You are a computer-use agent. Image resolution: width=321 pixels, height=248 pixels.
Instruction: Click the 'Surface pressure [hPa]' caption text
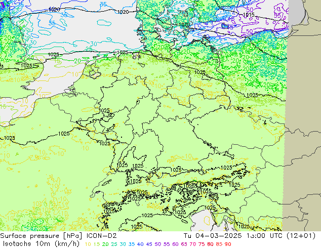[x=41, y=236]
